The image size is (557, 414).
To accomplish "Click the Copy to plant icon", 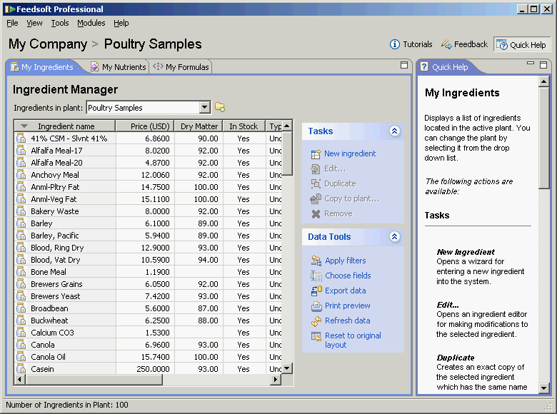I will [316, 199].
